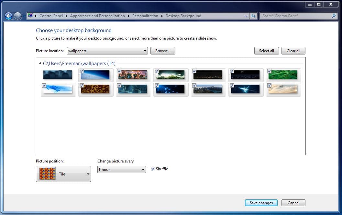This screenshot has width=342, height=215.
Task: Uncheck the blue bird on white wallpaper checkbox
Action: pyautogui.click(x=44, y=85)
